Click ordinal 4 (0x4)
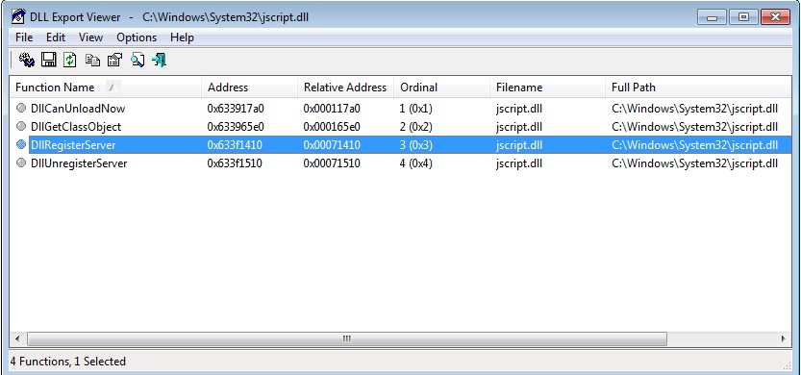The image size is (801, 375). click(x=415, y=163)
